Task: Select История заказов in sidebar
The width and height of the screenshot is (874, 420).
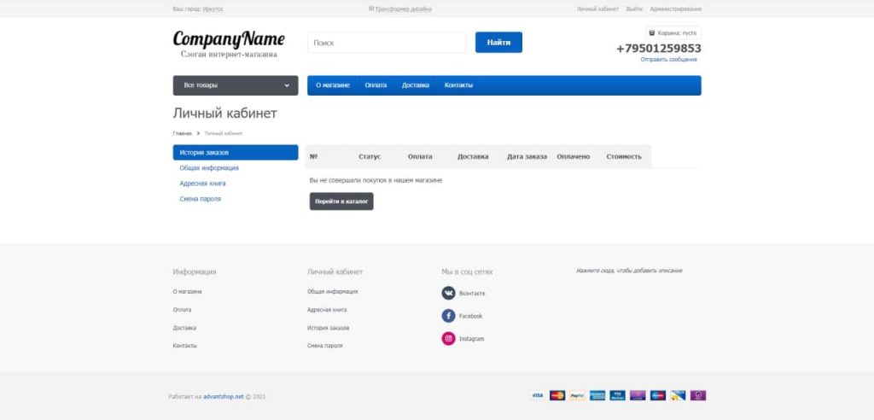Action: (x=236, y=152)
